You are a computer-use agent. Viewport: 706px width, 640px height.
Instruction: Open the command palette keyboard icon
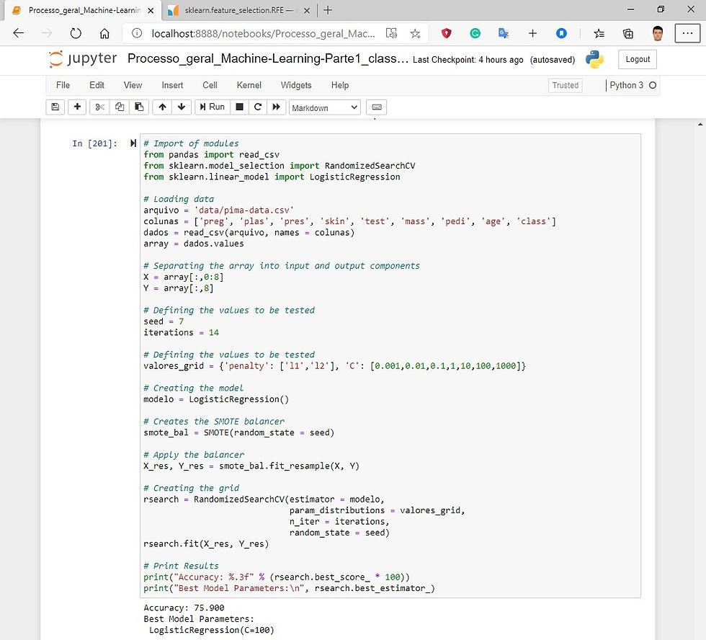(377, 107)
